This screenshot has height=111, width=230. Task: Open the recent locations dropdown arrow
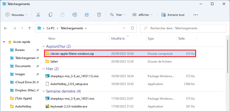coord(22,28)
